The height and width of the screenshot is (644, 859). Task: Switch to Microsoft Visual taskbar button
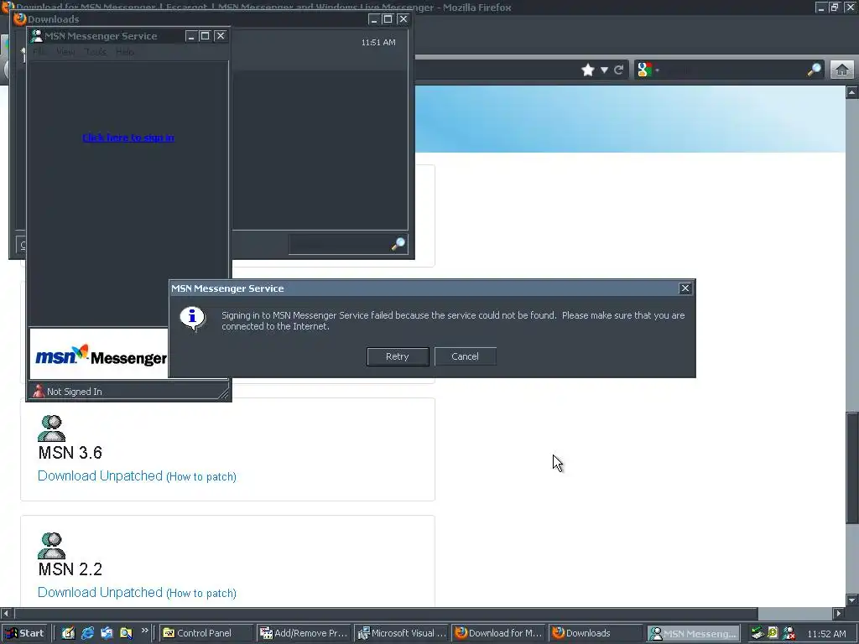[401, 633]
